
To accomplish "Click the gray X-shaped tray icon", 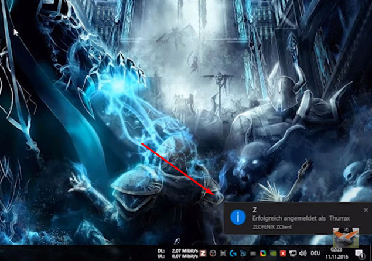I will click(x=223, y=253).
